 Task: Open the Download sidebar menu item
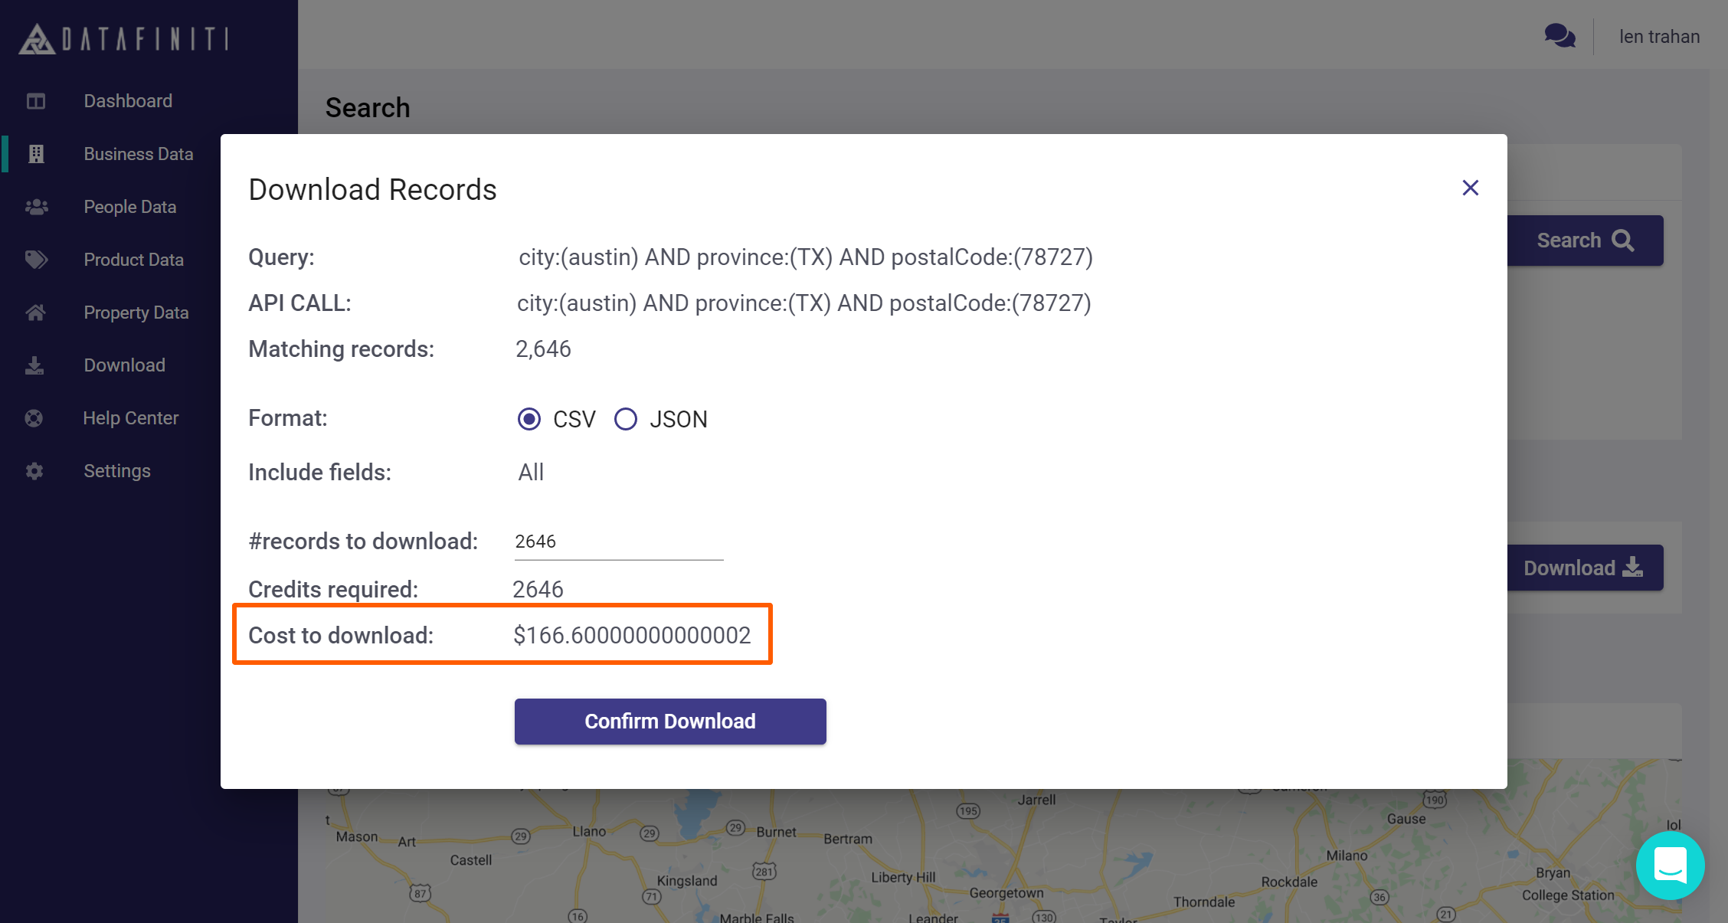(x=124, y=365)
